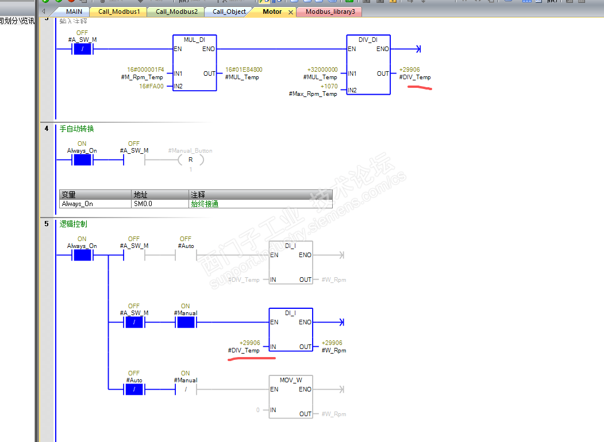Select #A_SW_M normally-closed contact in network 5
This screenshot has height=442, width=604.
(134, 323)
